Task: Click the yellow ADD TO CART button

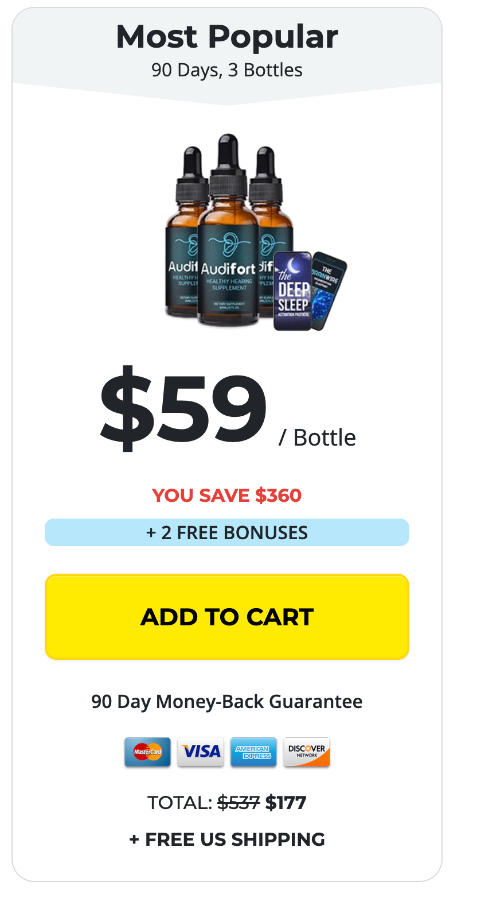Action: click(x=227, y=617)
